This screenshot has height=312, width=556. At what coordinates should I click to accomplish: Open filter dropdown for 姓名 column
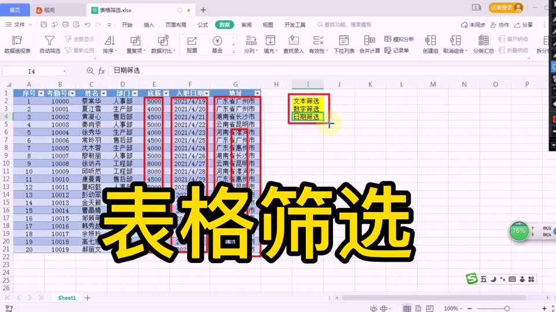tap(104, 94)
